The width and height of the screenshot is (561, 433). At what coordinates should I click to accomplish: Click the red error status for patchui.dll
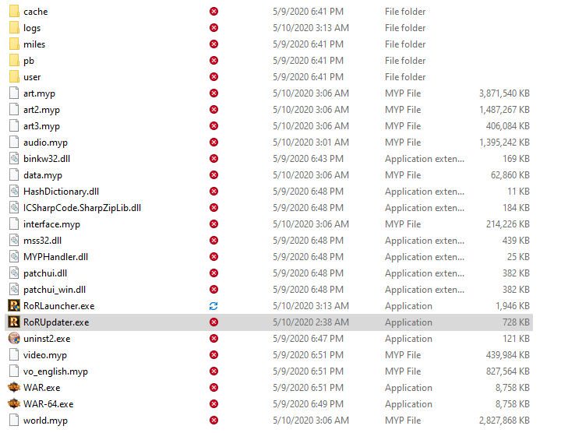click(x=214, y=273)
